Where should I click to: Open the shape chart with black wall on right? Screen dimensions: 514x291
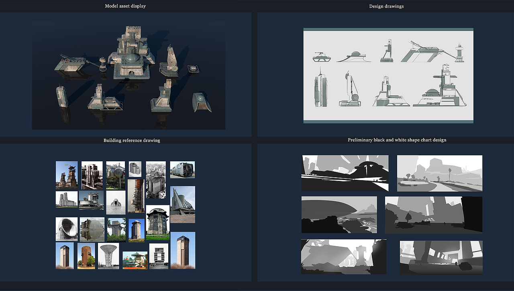pyautogui.click(x=434, y=215)
